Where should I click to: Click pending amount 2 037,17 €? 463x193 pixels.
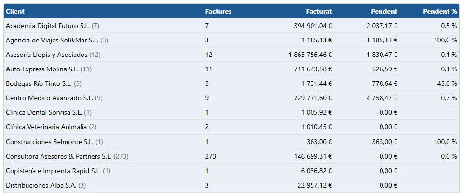[382, 26]
